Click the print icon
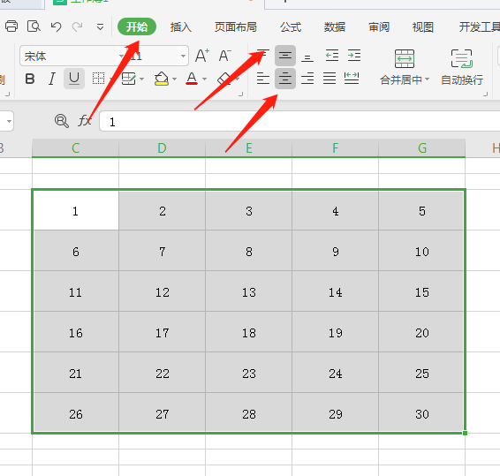This screenshot has height=476, width=500. tap(11, 26)
